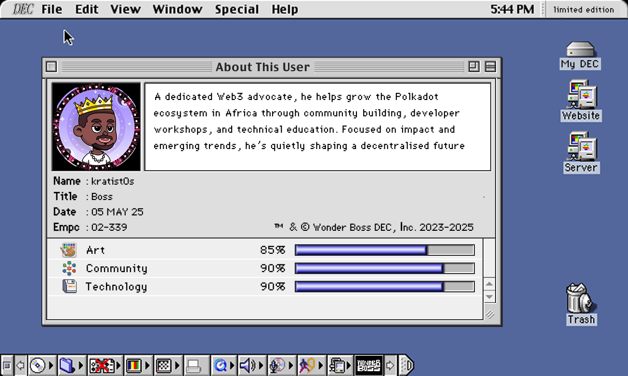Click the Art 85% progress bar
The width and height of the screenshot is (628, 376).
(x=385, y=250)
